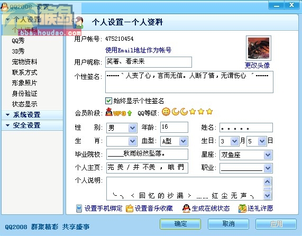
Task: Select QQ秀 in the sidebar
Action: tap(18, 41)
